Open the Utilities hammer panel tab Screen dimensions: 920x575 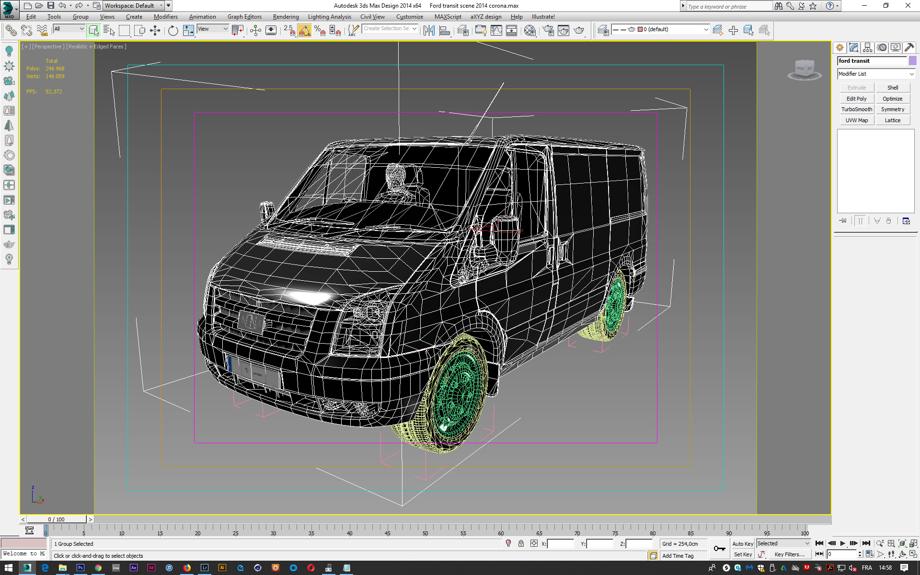(x=909, y=47)
